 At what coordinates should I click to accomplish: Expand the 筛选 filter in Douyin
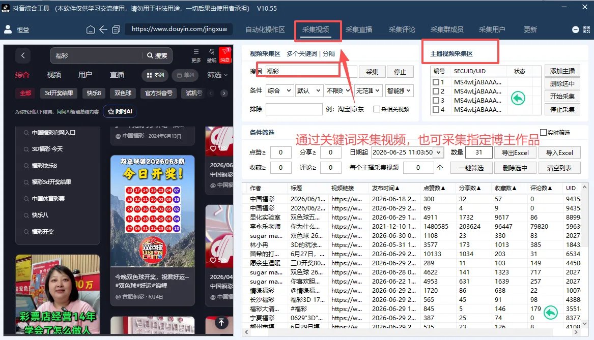coord(217,75)
